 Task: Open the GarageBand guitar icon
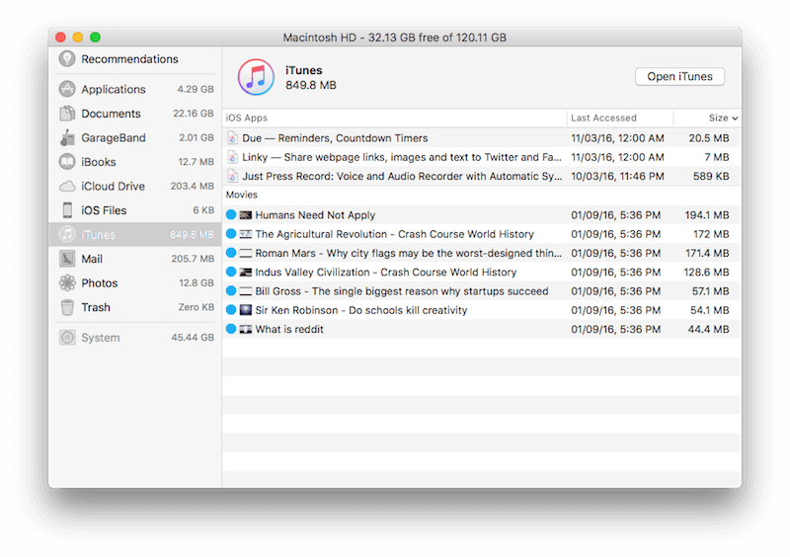point(67,137)
